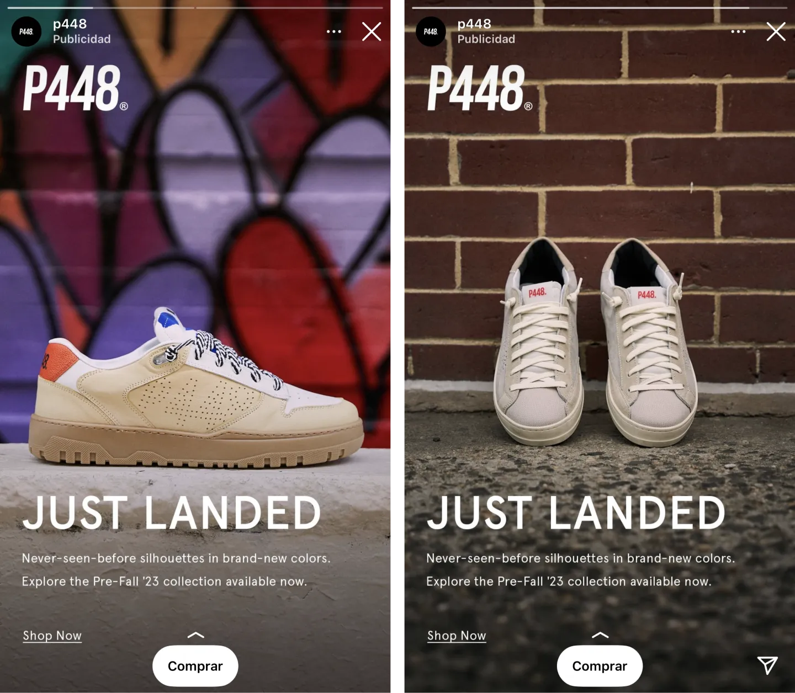Expand swipe-up chevron above right Comprar
The height and width of the screenshot is (693, 795).
pyautogui.click(x=600, y=635)
